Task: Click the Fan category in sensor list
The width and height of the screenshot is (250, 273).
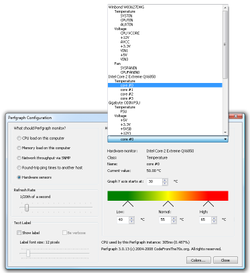Action: click(x=117, y=64)
